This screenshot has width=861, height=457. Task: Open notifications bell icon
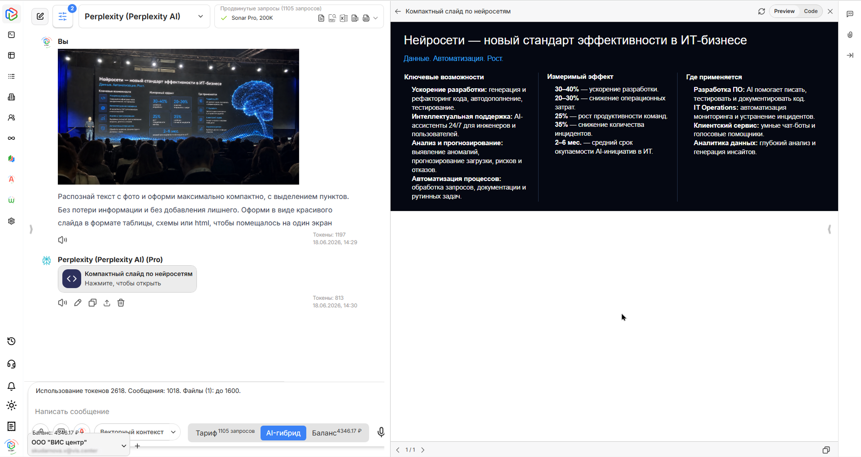pyautogui.click(x=12, y=386)
